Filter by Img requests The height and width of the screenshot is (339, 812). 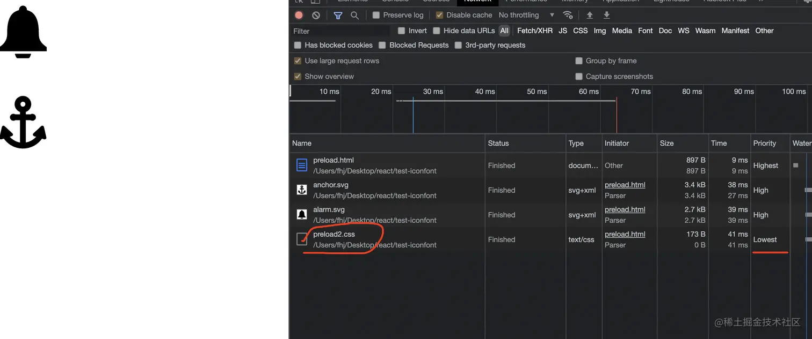coord(600,31)
